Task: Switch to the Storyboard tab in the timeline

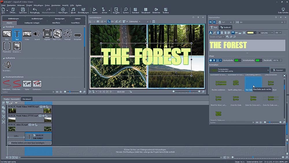Action: [x=27, y=99]
